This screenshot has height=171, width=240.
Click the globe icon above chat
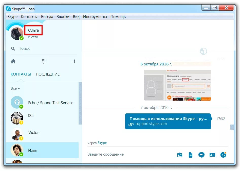coord(204,51)
